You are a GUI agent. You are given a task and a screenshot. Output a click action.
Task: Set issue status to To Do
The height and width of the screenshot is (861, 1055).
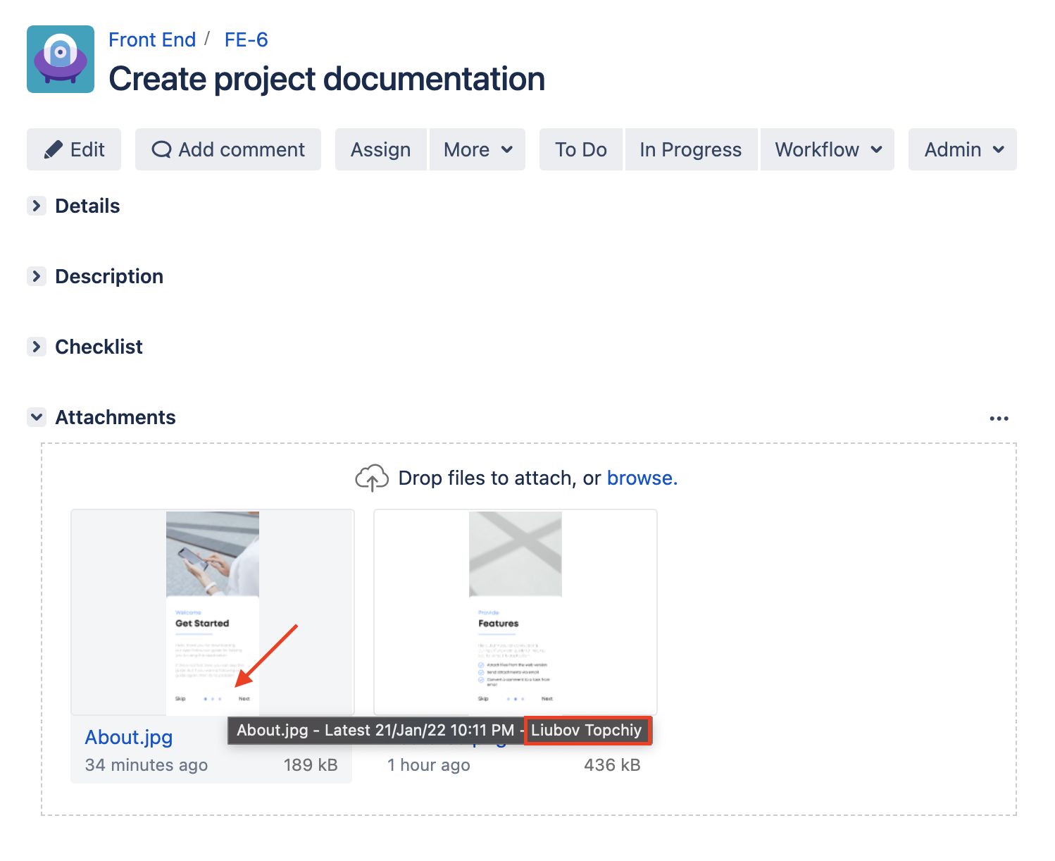(x=580, y=149)
